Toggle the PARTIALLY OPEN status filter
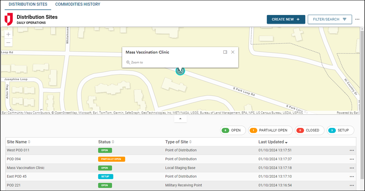Image resolution: width=365 pixels, height=191 pixels. click(x=270, y=130)
